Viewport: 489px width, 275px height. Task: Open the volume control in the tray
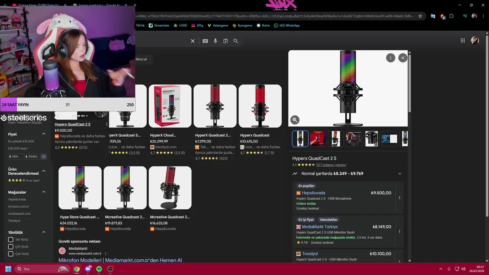(463, 269)
